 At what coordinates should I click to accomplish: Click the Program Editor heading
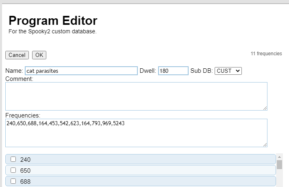tap(53, 21)
